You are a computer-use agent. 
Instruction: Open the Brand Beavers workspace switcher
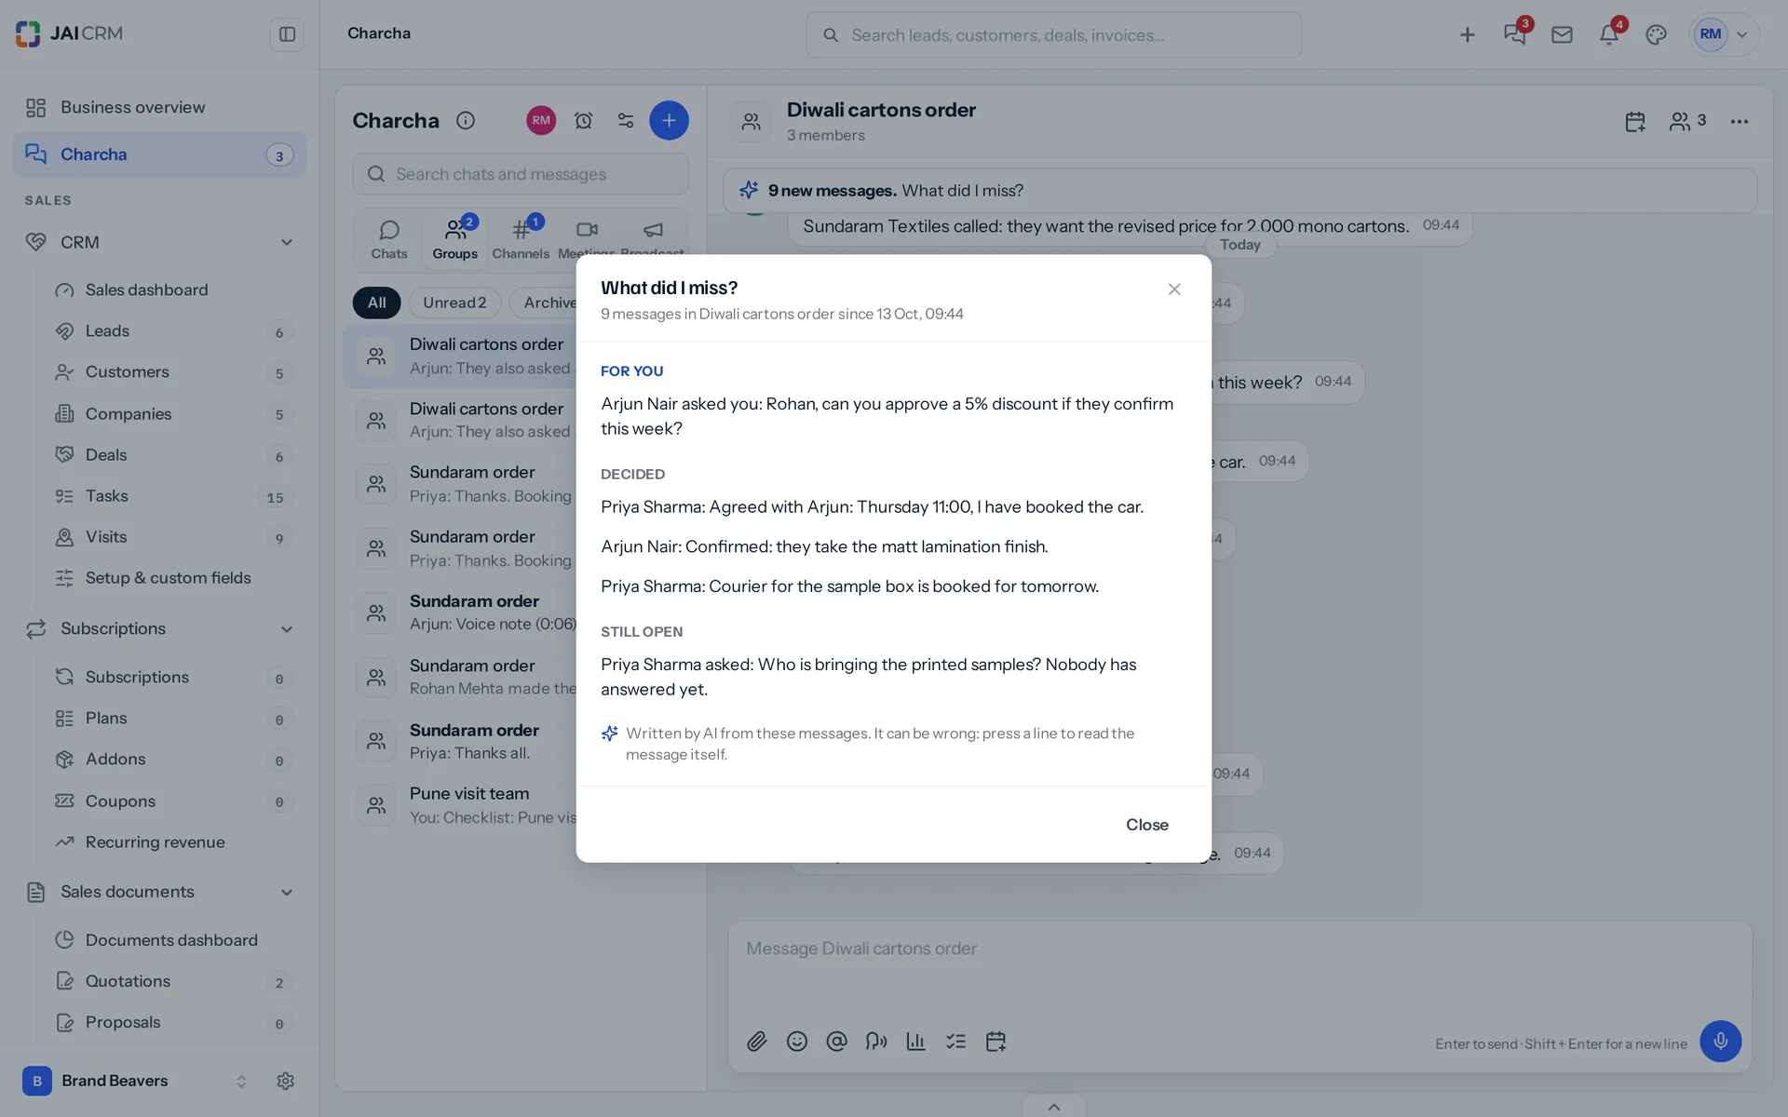(136, 1081)
